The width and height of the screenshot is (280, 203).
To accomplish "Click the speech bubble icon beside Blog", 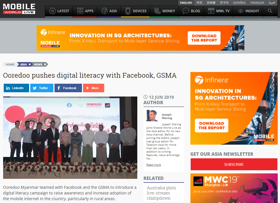I will (x=186, y=11).
